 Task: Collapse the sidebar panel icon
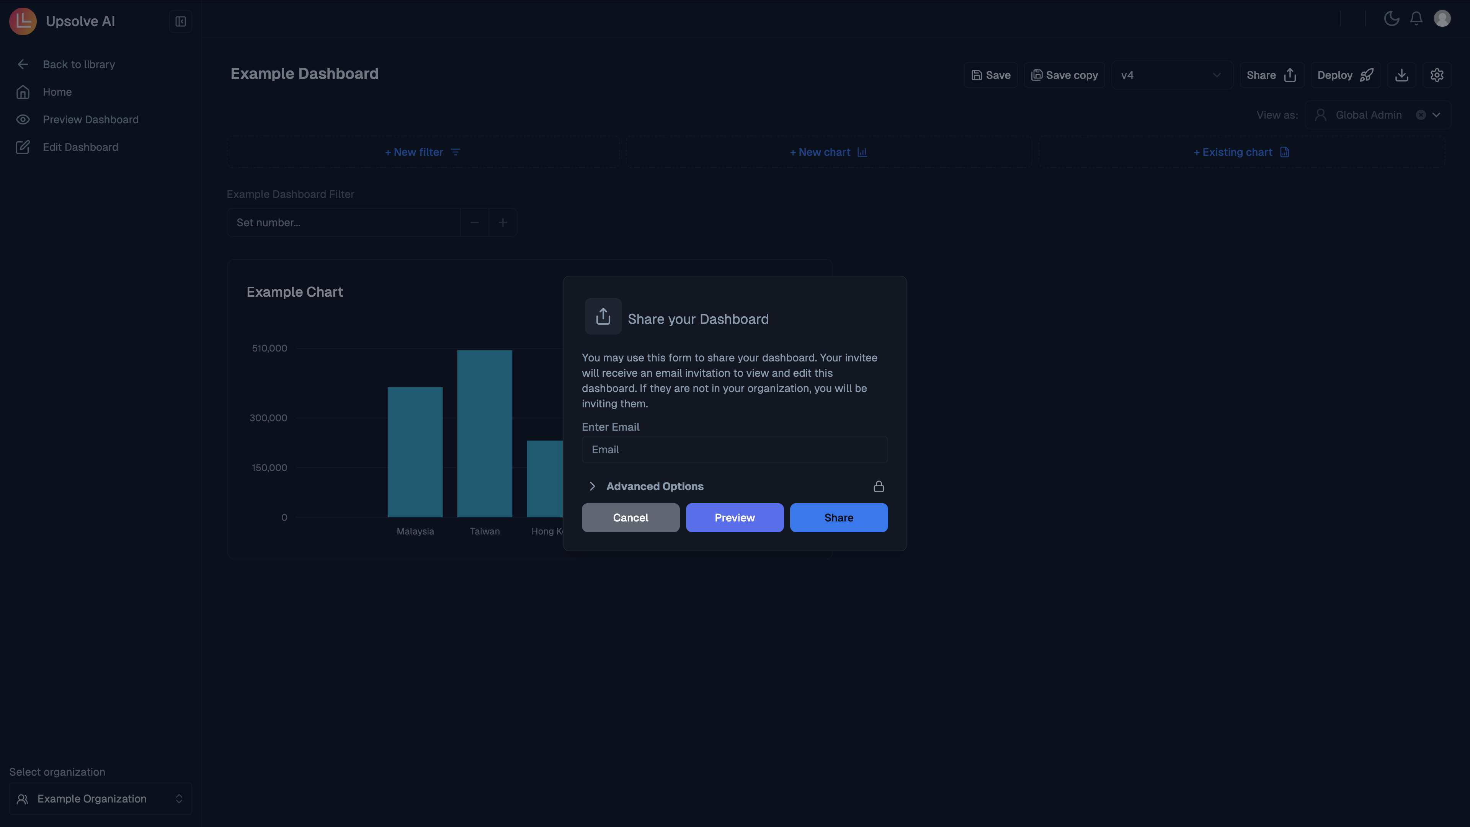pos(180,22)
